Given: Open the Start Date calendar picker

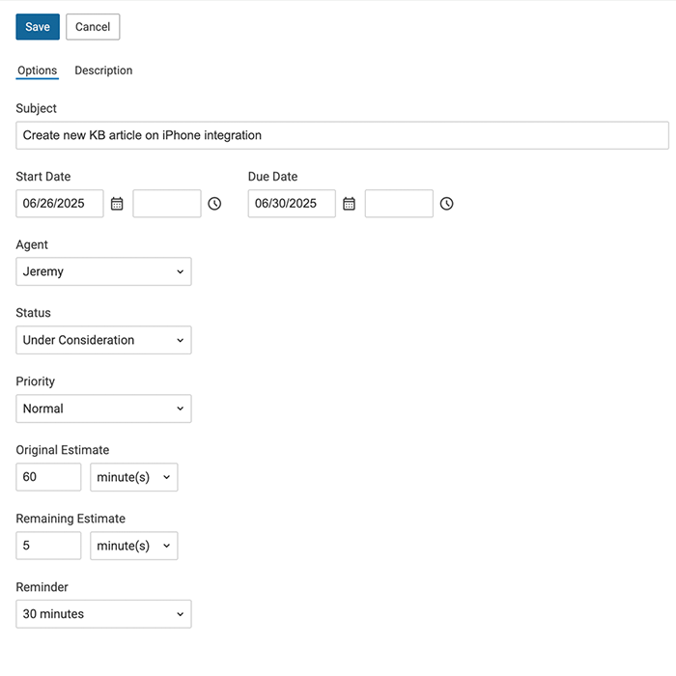Looking at the screenshot, I should pos(117,204).
